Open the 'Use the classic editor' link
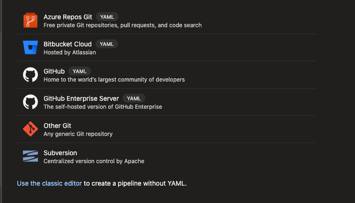The image size is (355, 203). tap(49, 183)
